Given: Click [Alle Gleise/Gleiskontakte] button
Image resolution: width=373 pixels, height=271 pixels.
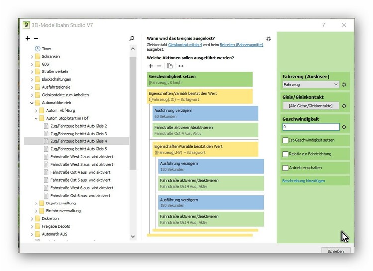Looking at the screenshot, I should pos(311,106).
